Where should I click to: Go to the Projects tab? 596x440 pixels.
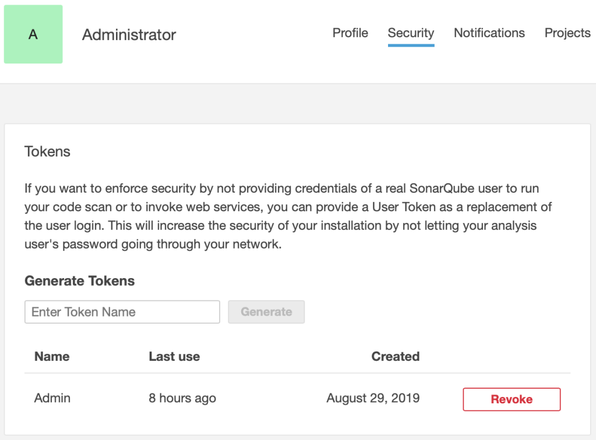tap(567, 33)
